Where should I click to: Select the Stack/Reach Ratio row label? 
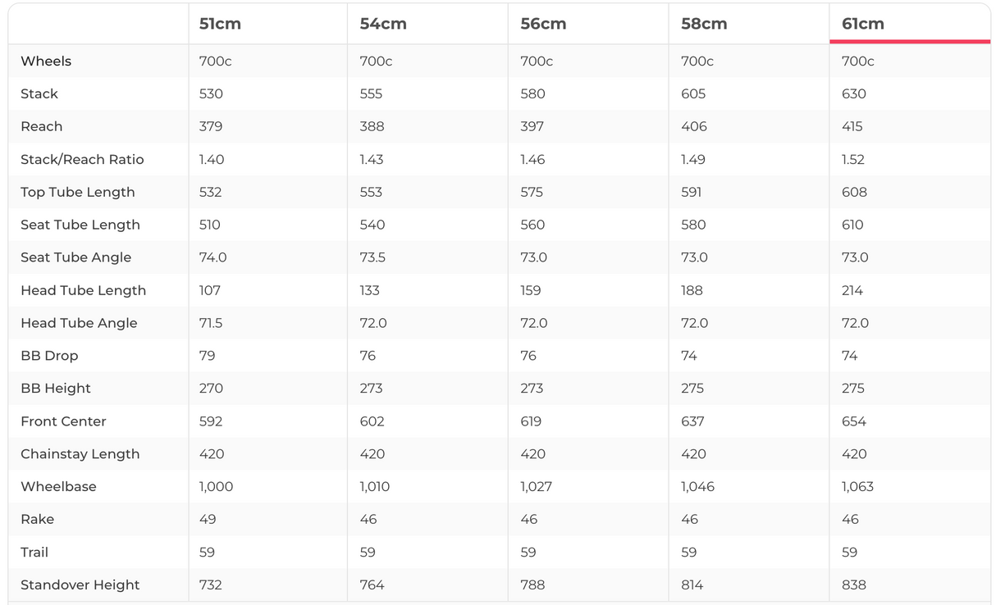pos(82,160)
